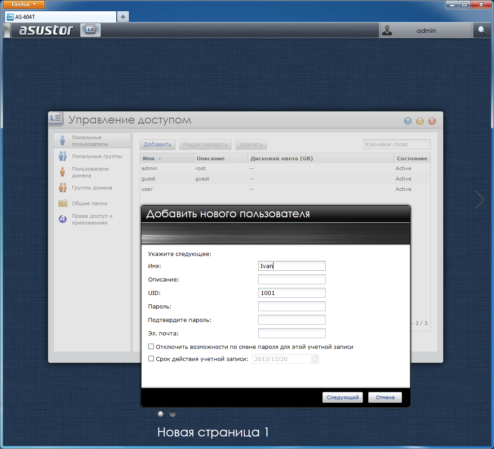Screen dimensions: 494x449
Task: Click the Следующий button
Action: pyautogui.click(x=343, y=398)
